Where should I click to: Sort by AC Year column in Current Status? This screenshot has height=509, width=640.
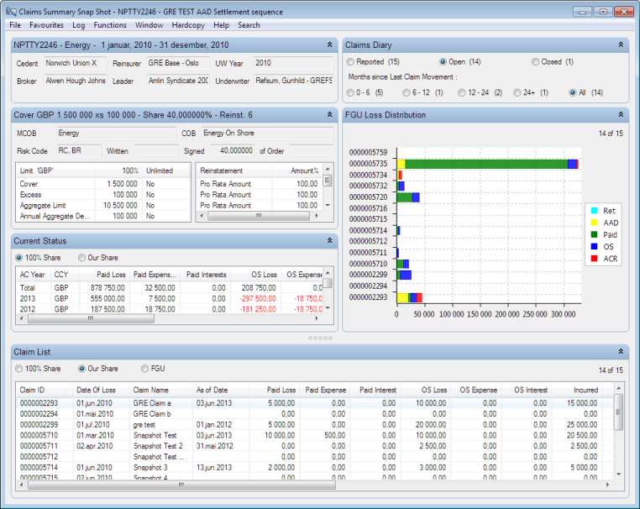pos(33,275)
